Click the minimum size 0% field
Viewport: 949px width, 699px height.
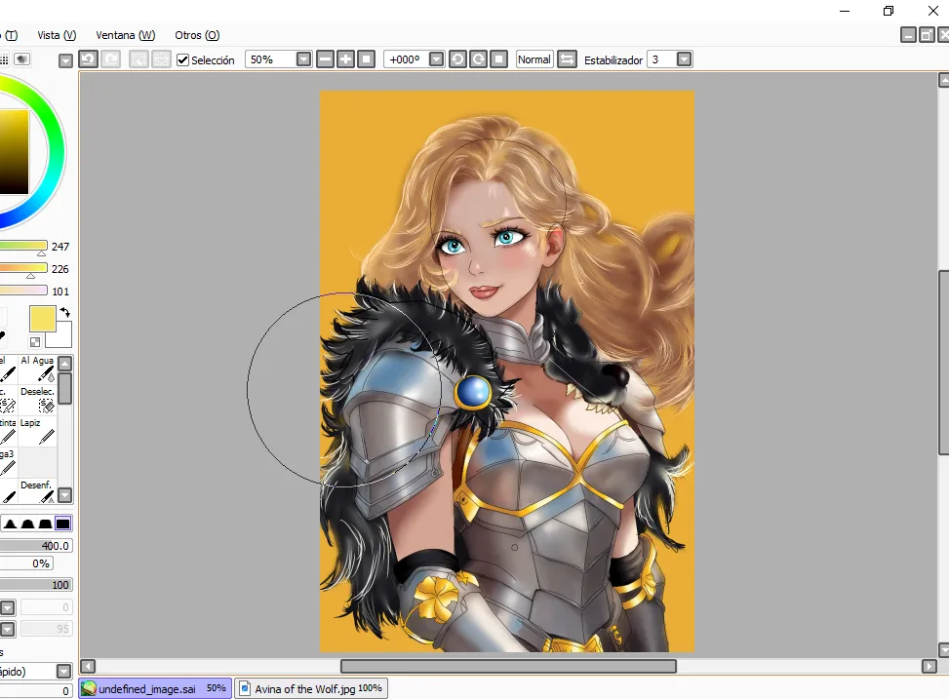coord(26,563)
